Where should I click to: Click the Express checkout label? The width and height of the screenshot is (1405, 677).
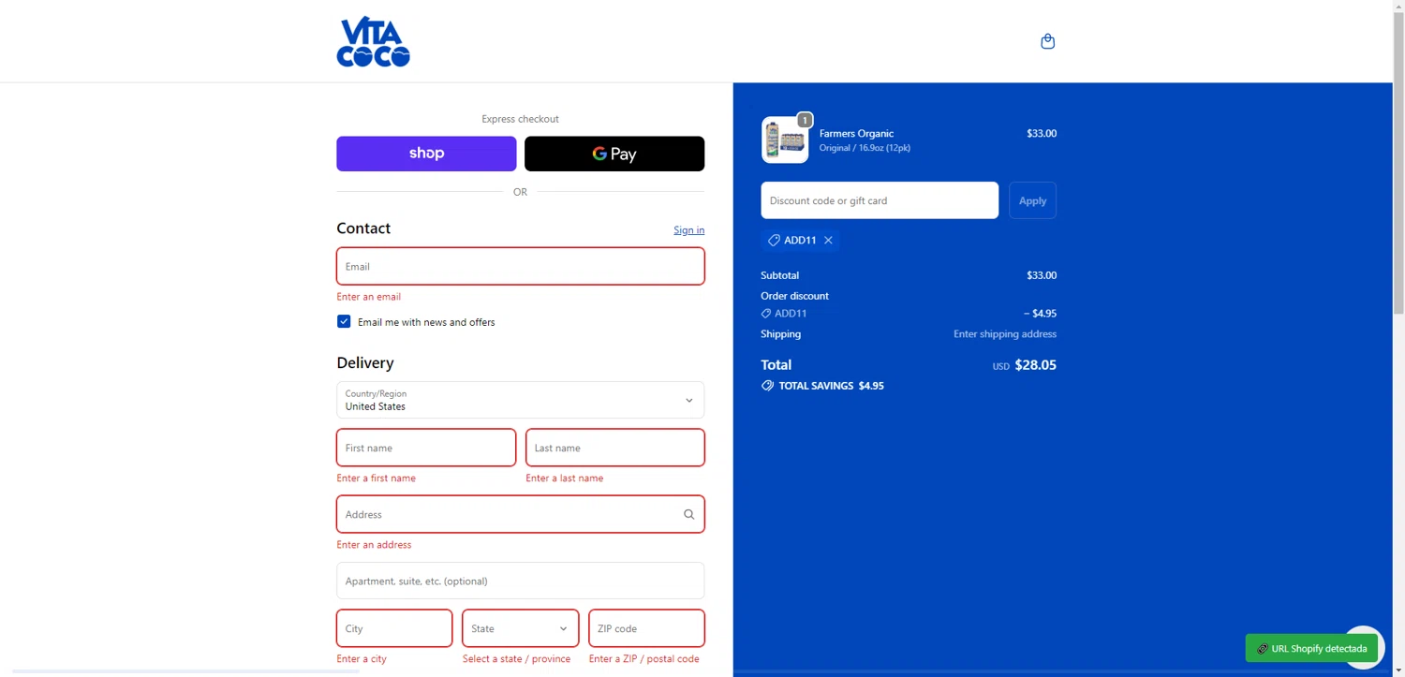click(520, 119)
